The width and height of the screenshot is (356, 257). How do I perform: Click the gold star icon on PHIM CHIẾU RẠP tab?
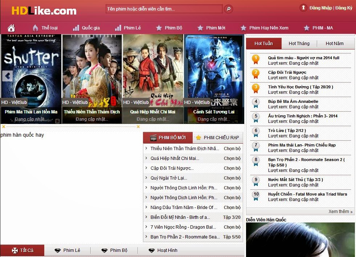(198, 137)
